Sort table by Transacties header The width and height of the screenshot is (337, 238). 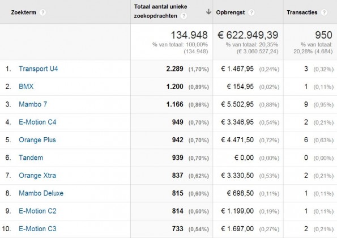tap(302, 12)
